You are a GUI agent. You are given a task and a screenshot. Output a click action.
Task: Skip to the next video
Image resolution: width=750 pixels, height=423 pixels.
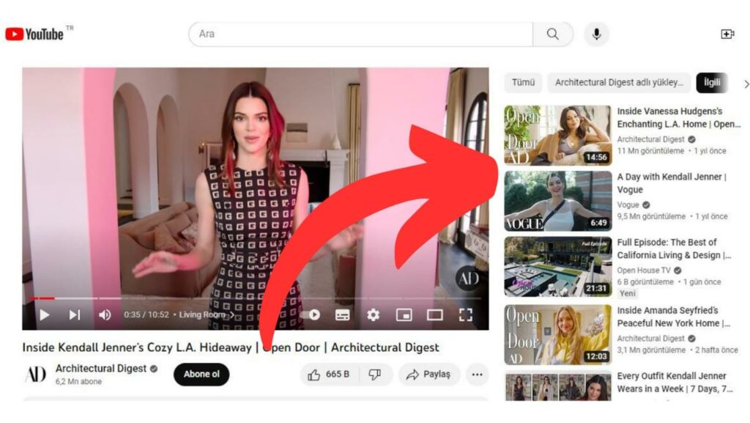click(x=74, y=315)
